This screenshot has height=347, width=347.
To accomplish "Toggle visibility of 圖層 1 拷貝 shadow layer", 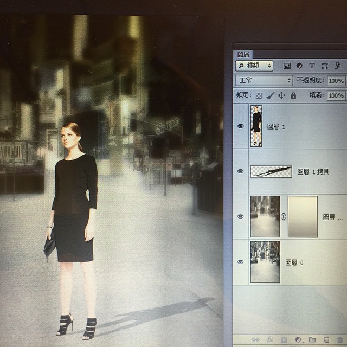I will [x=241, y=171].
